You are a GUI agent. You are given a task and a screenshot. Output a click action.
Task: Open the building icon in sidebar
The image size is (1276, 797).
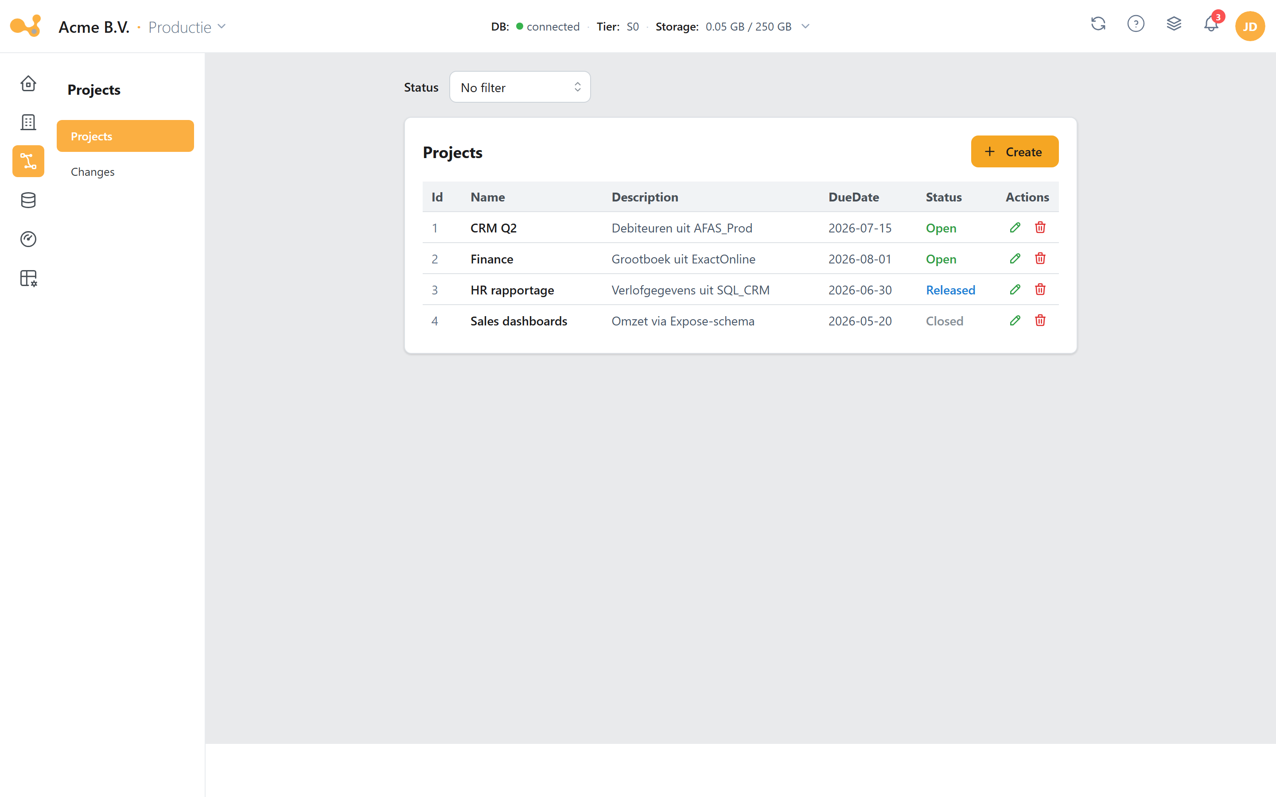point(28,122)
